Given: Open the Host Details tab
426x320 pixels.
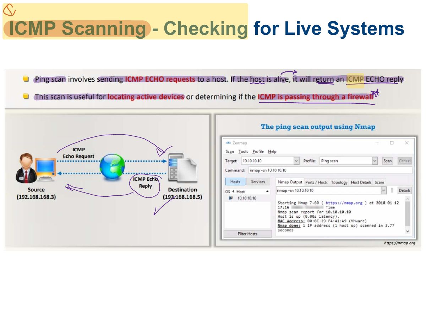Looking at the screenshot, I should (361, 182).
